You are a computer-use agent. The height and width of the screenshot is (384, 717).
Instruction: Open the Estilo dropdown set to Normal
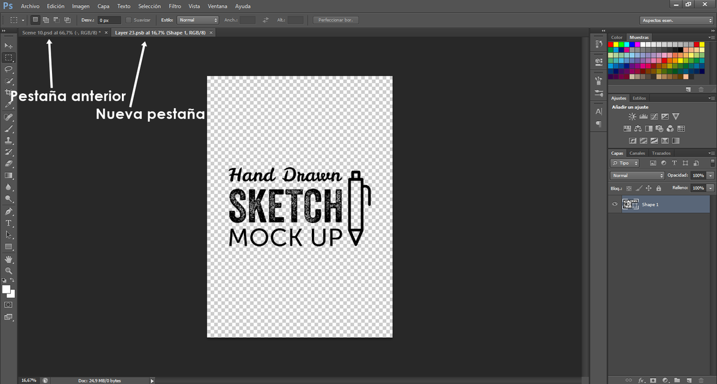click(x=197, y=20)
